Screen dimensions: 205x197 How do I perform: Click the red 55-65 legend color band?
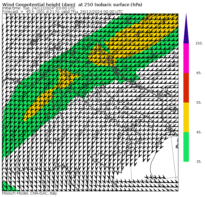point(186,88)
